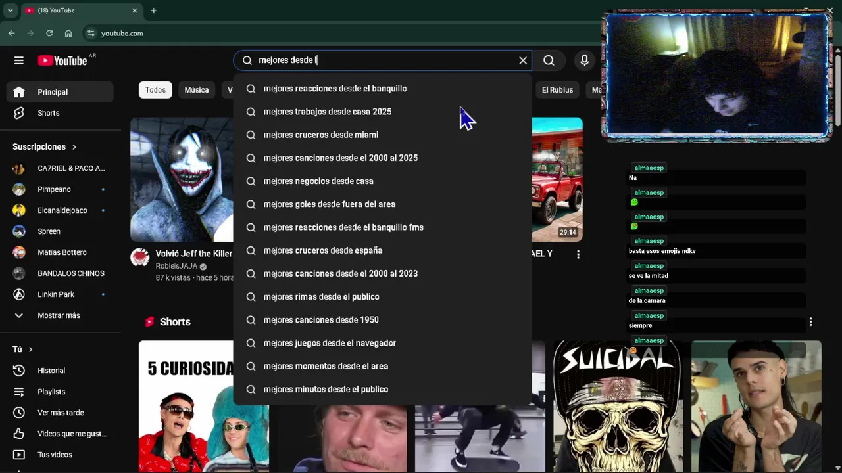Click the youtube.com address bar
This screenshot has height=473, width=842.
tap(342, 33)
